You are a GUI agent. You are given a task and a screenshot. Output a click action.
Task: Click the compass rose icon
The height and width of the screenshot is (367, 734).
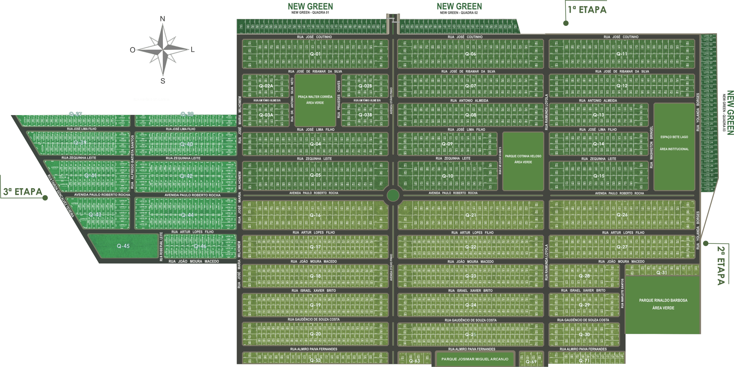(163, 49)
